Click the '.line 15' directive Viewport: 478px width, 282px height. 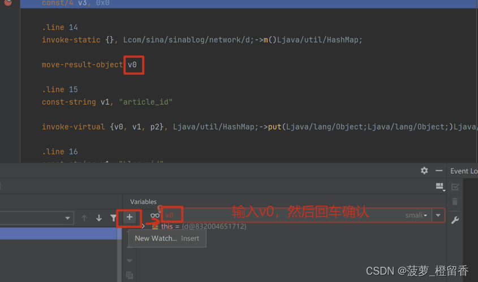(x=60, y=89)
